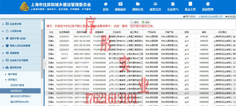The width and height of the screenshot is (236, 106).
Task: Collapse the 使用登记 submenu arrow
Action: click(6, 80)
